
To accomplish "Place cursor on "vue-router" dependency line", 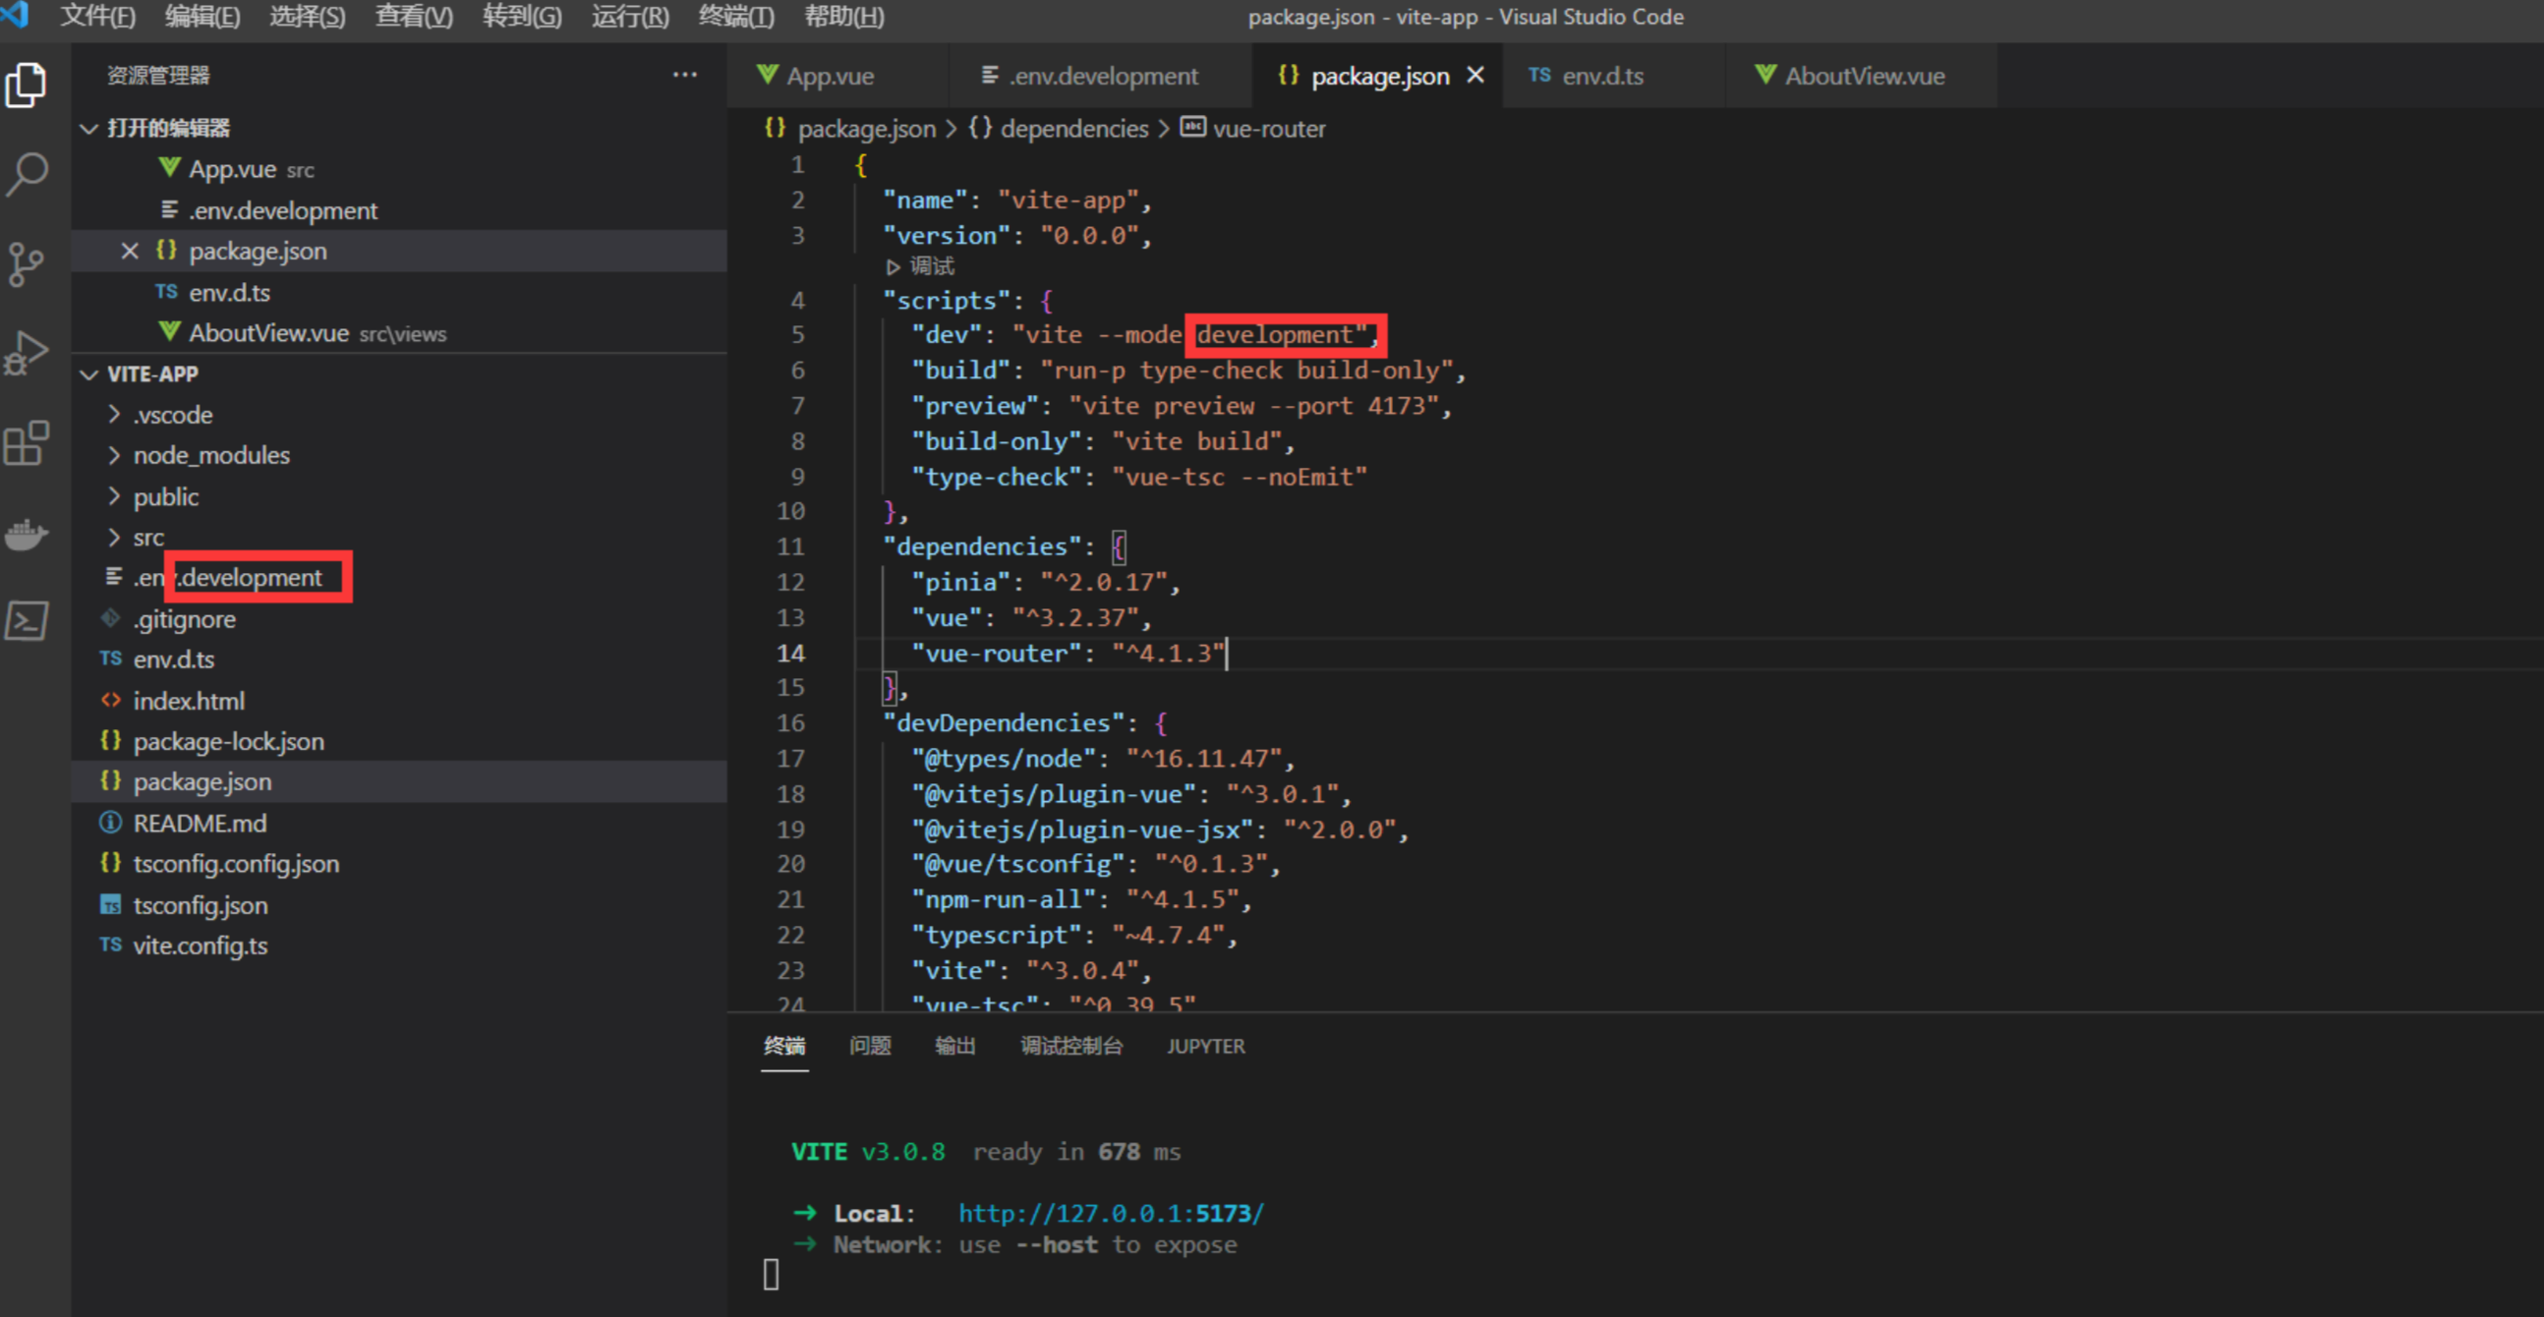I will point(1069,654).
